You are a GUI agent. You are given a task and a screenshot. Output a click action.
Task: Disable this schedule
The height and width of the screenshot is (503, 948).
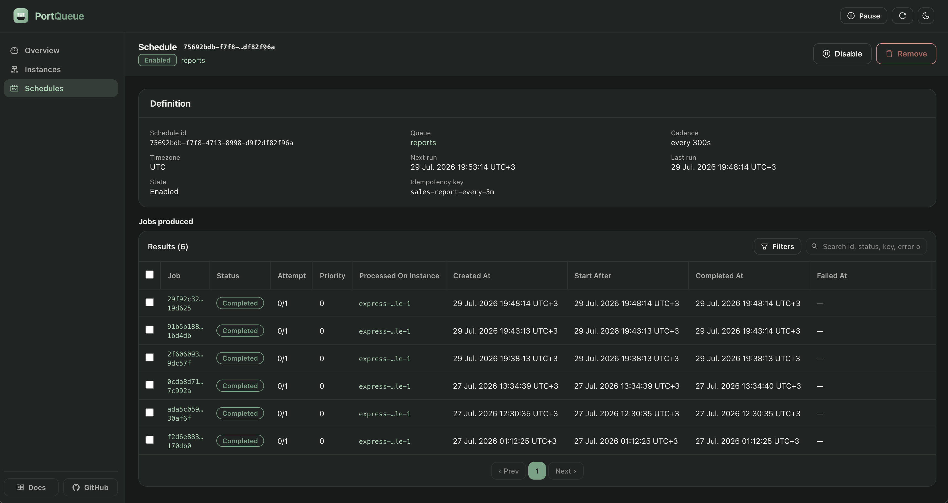coord(842,54)
